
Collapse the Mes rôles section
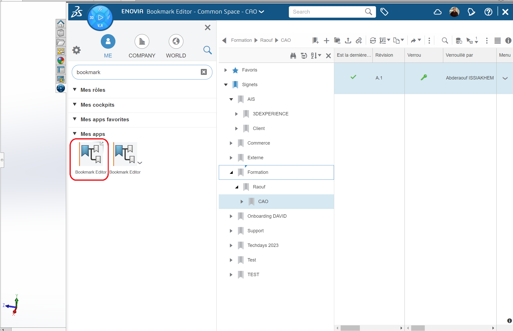coord(75,89)
